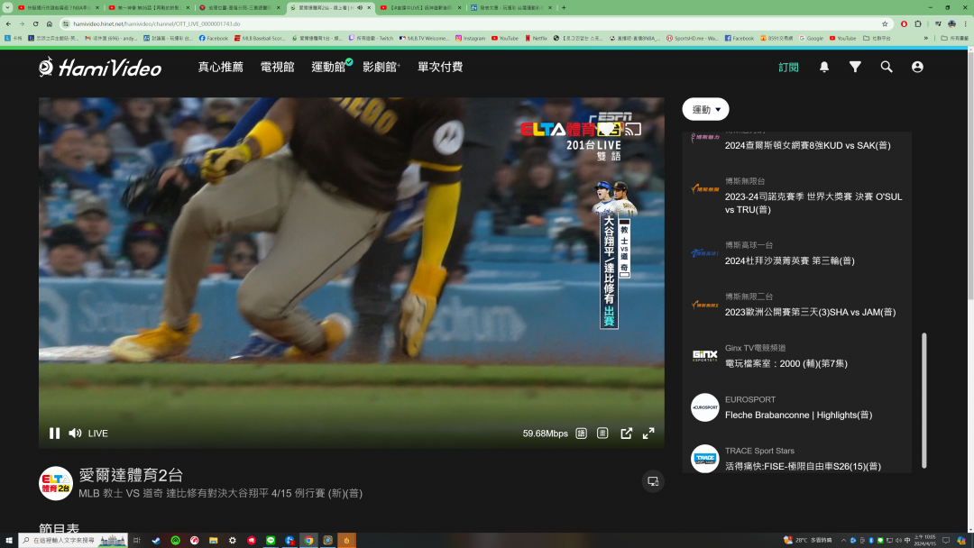Screen dimensions: 974x548
Task: Add the channel to favorites with the heart icon
Action: (x=606, y=129)
